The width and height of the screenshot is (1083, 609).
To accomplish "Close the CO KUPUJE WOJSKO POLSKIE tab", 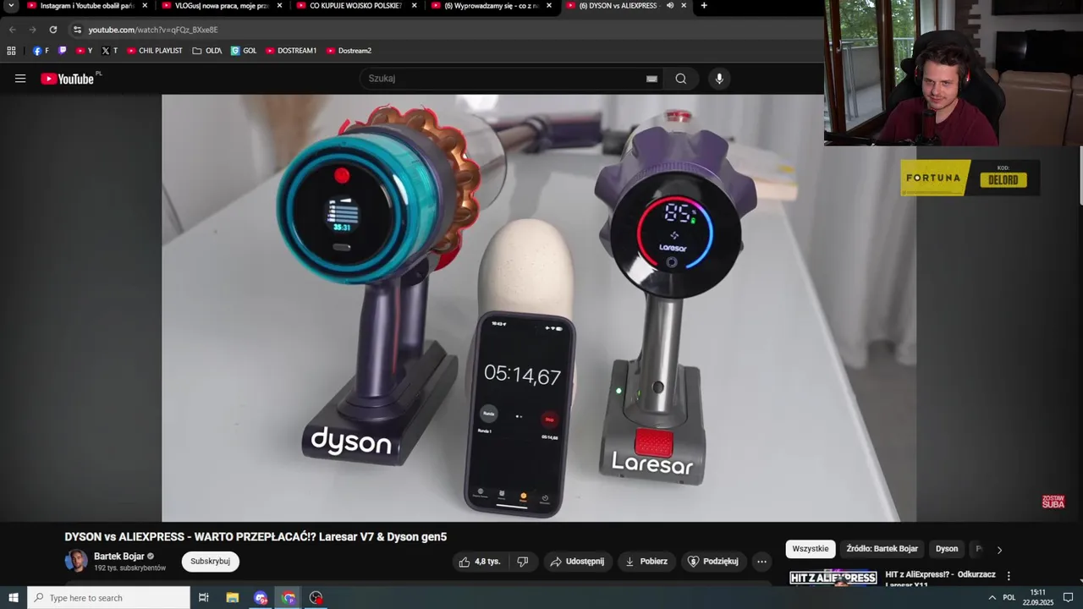I will coord(414,6).
